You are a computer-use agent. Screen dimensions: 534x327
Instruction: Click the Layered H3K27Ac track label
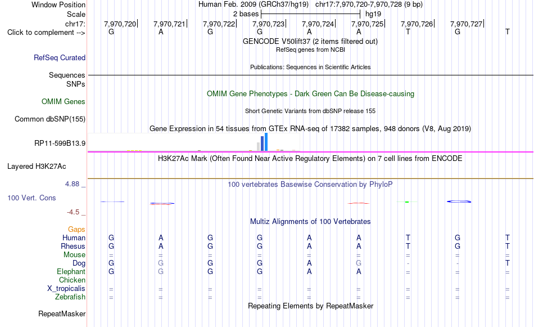[37, 167]
